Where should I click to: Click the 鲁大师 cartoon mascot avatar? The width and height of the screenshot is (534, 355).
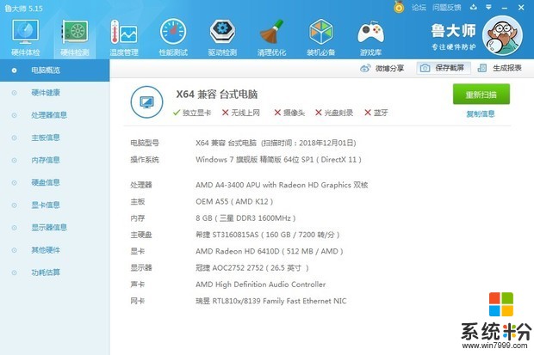tap(502, 36)
